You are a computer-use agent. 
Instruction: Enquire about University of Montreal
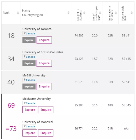coord(46,133)
